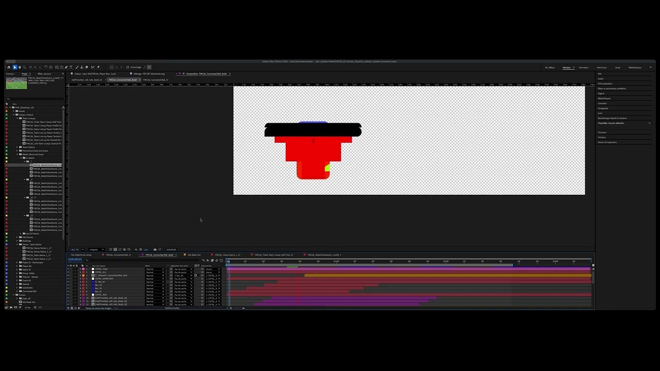Open the Intégrale resolution dropdown
This screenshot has height=371, width=660.
(x=96, y=249)
